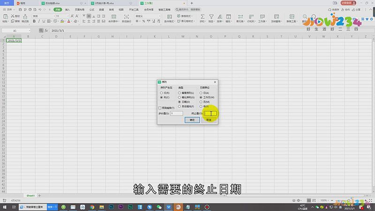Click the stop value (终止值) field
The height and width of the screenshot is (211, 375).
pyautogui.click(x=210, y=113)
